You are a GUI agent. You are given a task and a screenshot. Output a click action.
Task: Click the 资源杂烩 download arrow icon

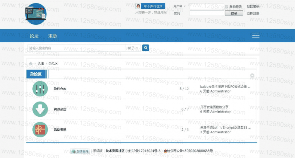pos(40,109)
